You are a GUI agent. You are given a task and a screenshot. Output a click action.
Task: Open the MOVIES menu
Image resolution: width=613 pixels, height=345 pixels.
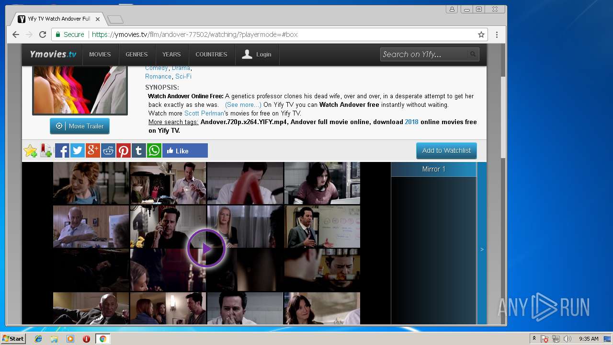pyautogui.click(x=100, y=55)
